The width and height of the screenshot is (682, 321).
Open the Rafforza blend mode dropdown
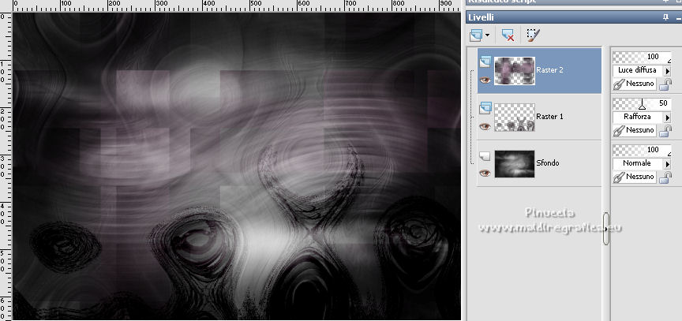pyautogui.click(x=638, y=117)
